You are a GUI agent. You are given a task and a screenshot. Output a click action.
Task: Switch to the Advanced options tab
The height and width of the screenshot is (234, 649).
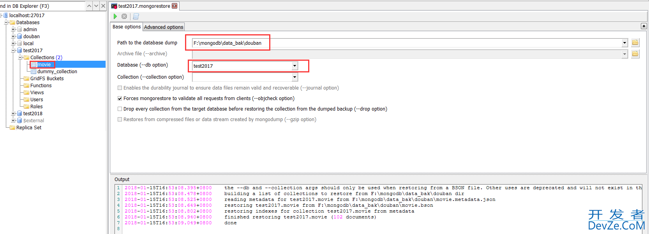(x=164, y=27)
